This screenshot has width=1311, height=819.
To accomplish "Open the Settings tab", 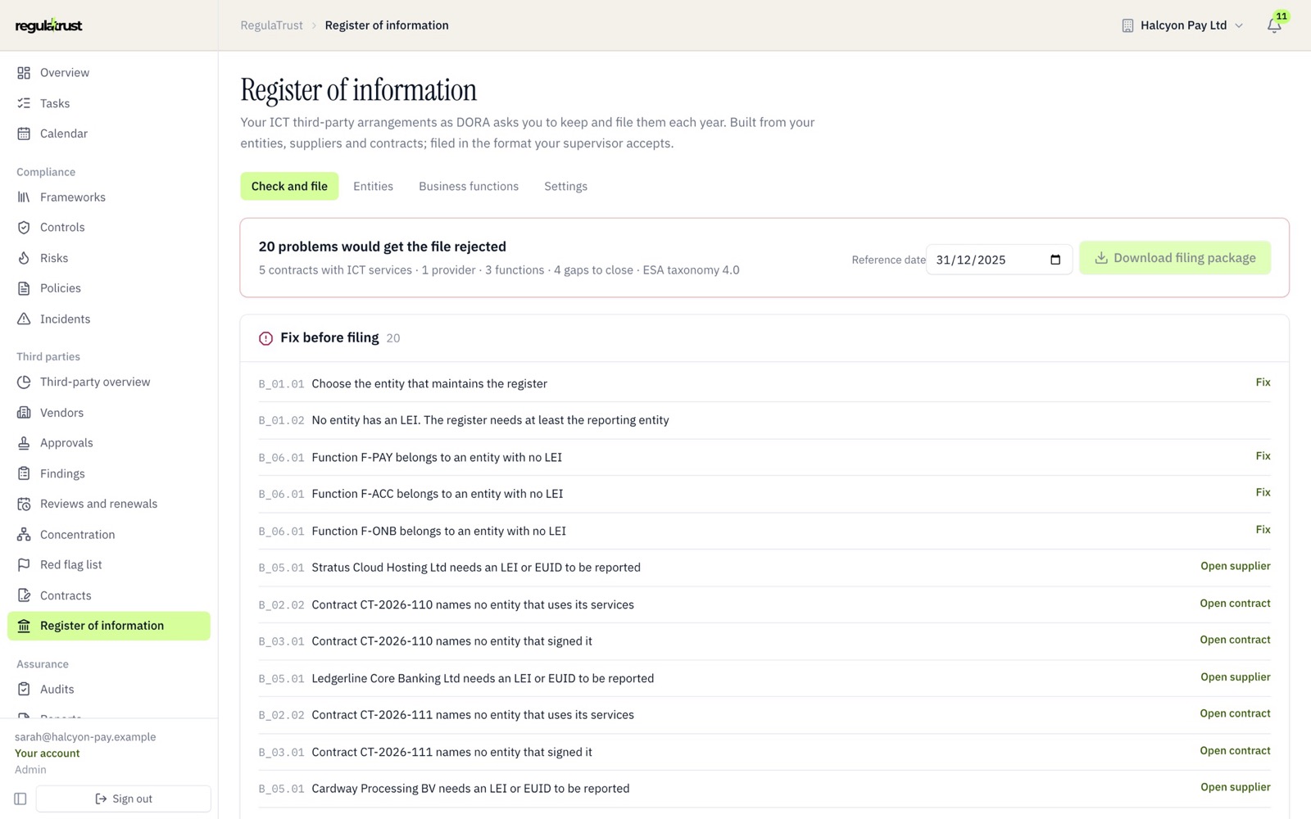I will pyautogui.click(x=565, y=187).
